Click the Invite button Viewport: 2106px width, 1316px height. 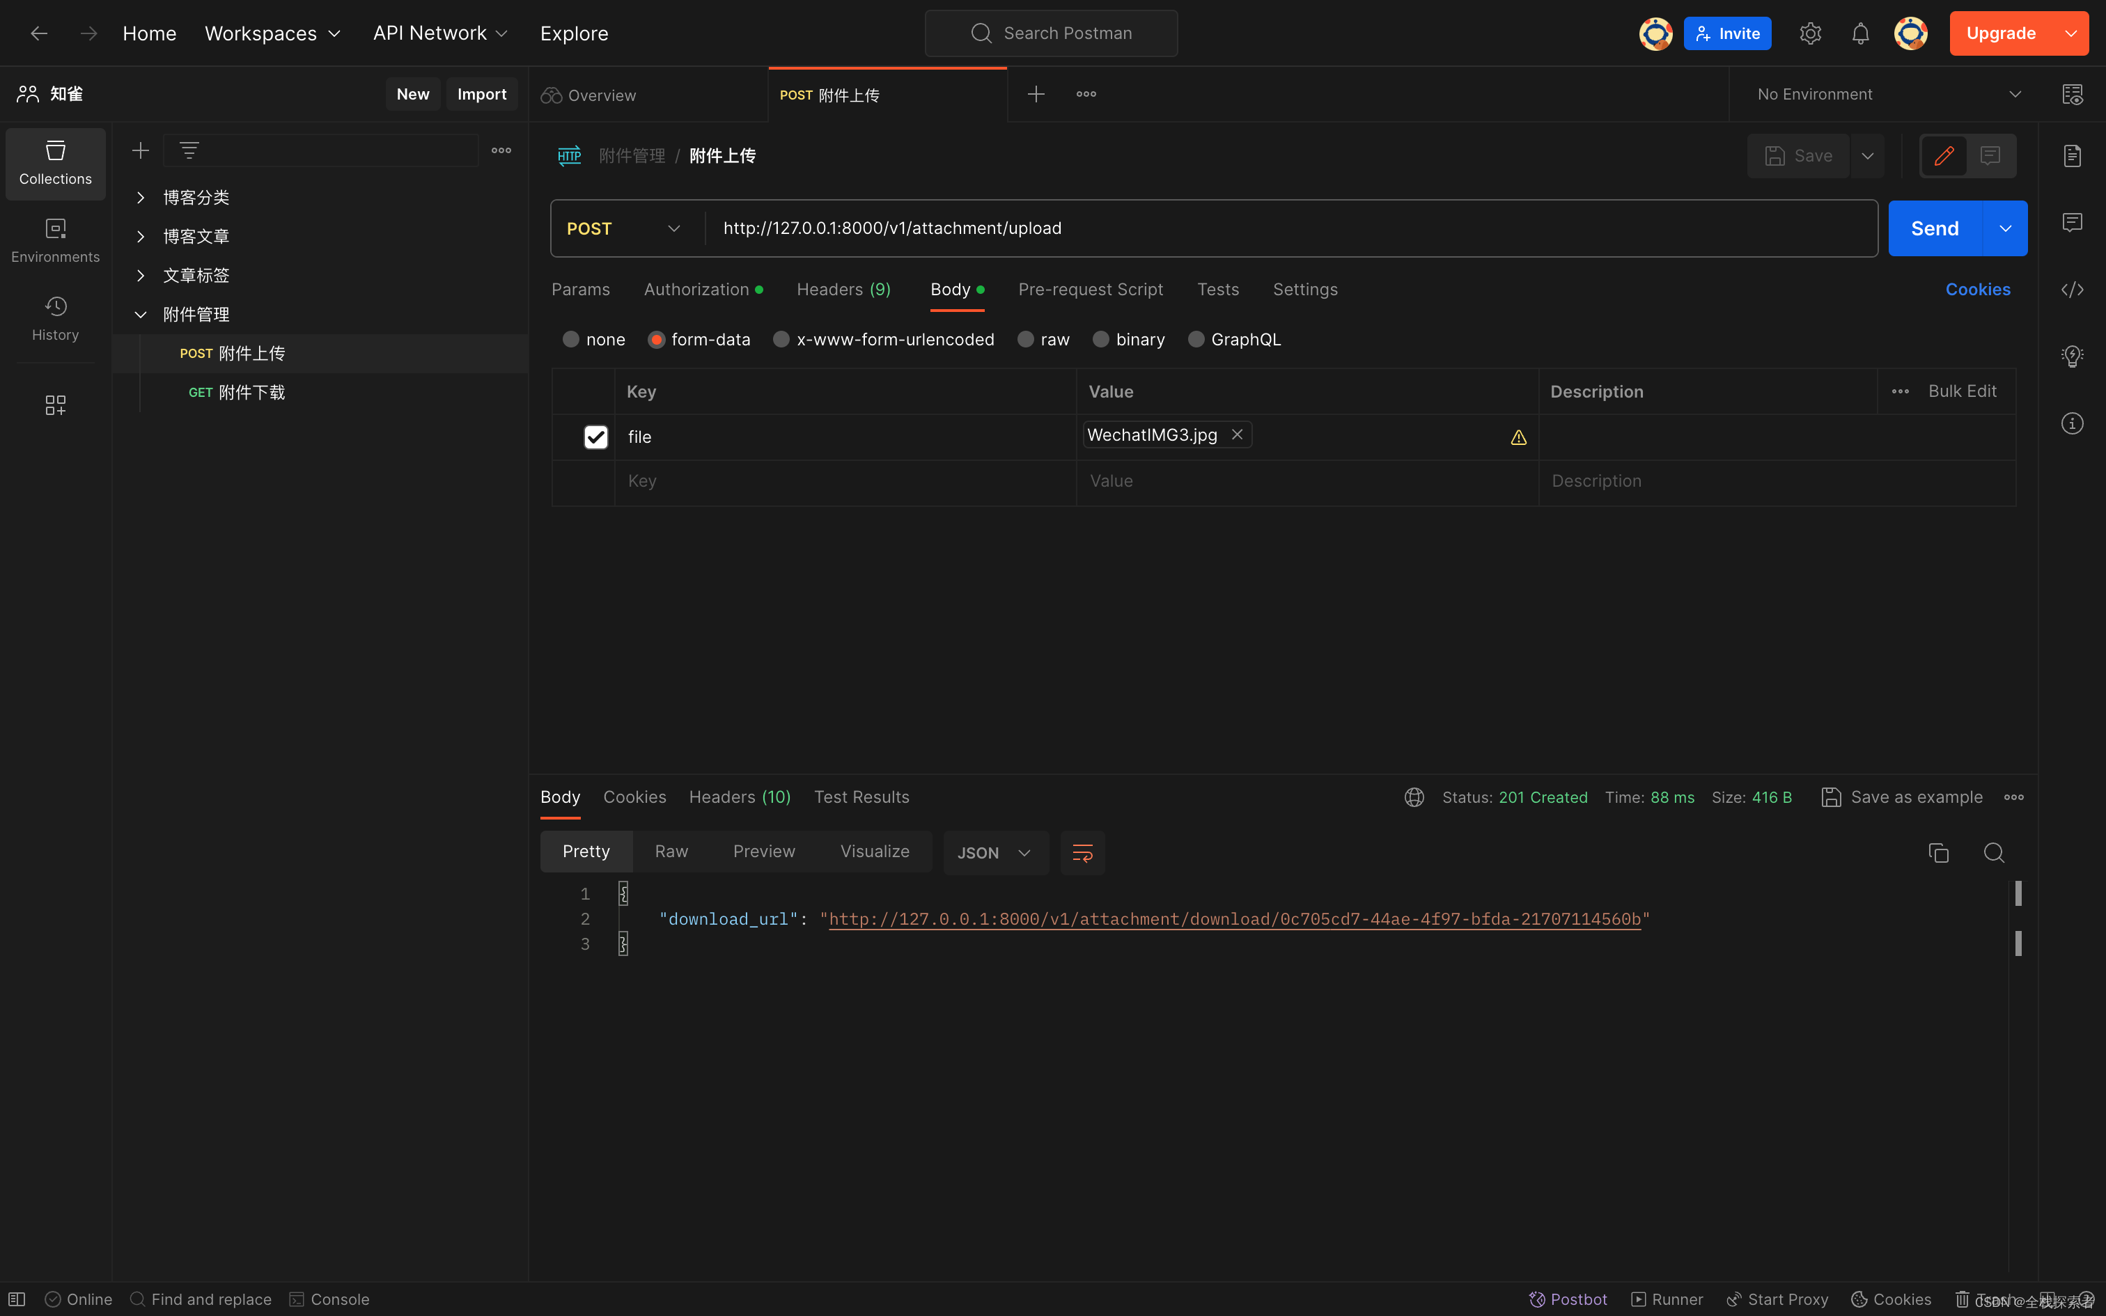1726,33
